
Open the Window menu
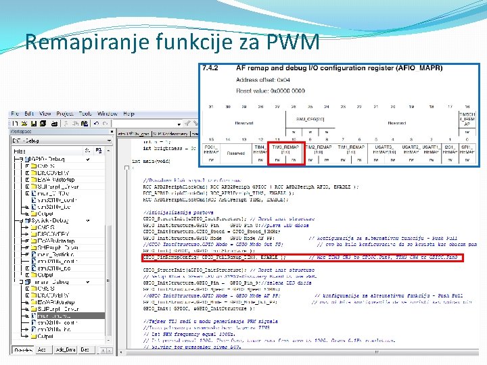click(x=107, y=114)
